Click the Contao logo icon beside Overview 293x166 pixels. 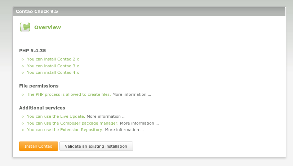click(x=25, y=27)
